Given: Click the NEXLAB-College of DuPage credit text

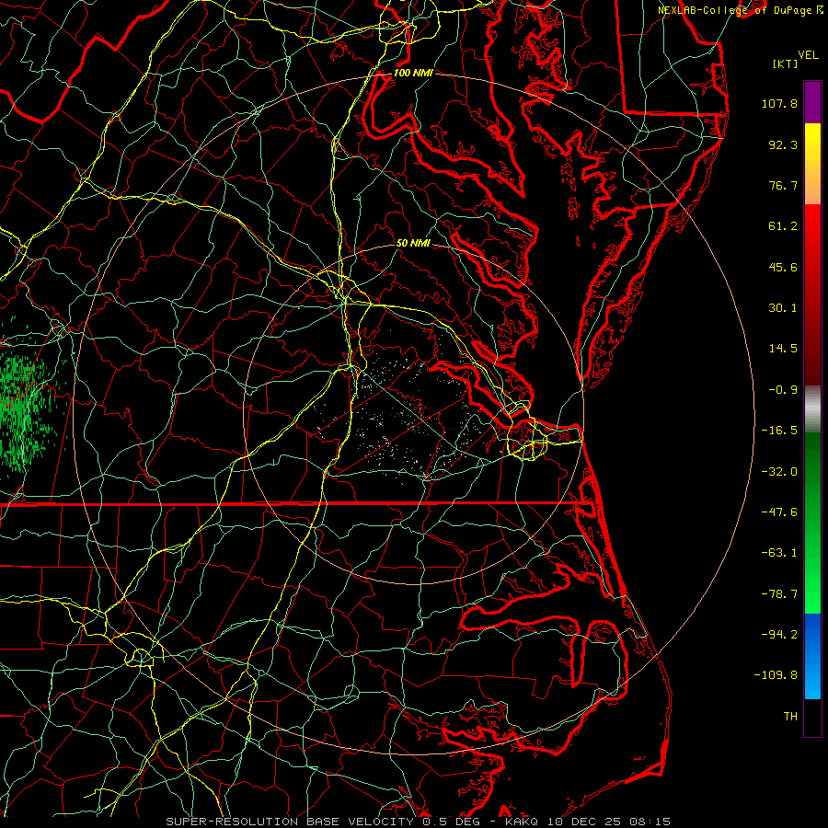Looking at the screenshot, I should coord(740,10).
